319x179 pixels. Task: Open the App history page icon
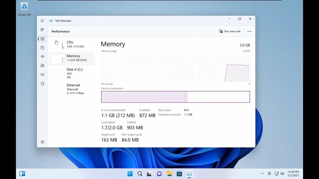[42, 48]
